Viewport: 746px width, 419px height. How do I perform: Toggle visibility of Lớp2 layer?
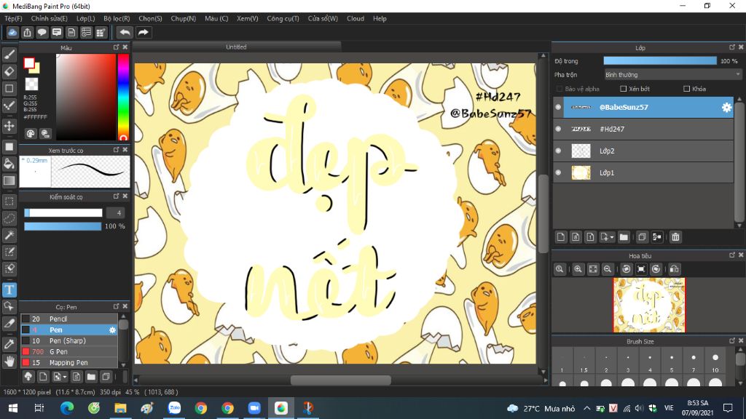[x=558, y=151]
